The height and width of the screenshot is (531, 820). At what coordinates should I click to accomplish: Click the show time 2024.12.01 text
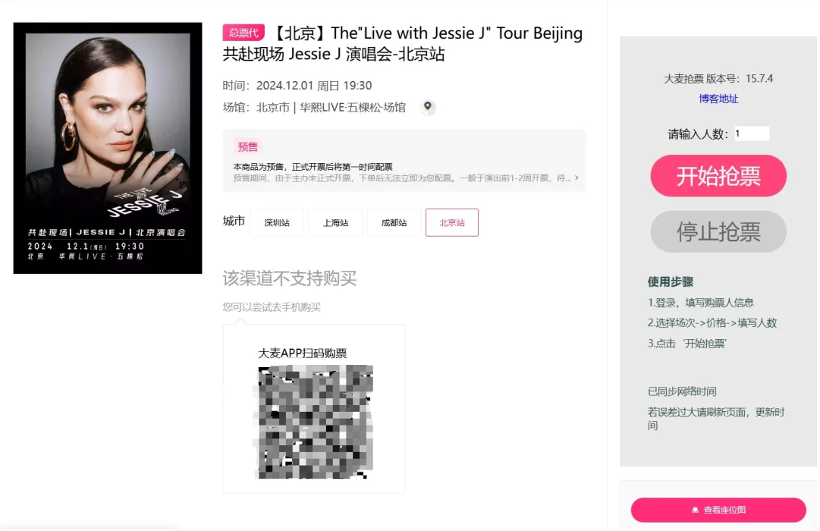click(x=314, y=86)
